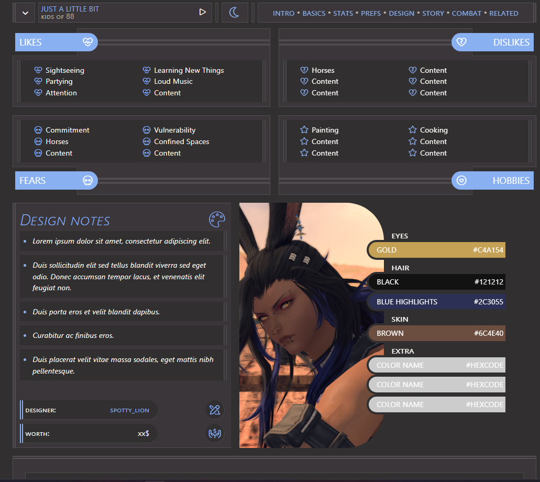Select the Blue Highlights hair swatch
This screenshot has height=482, width=540.
point(437,302)
